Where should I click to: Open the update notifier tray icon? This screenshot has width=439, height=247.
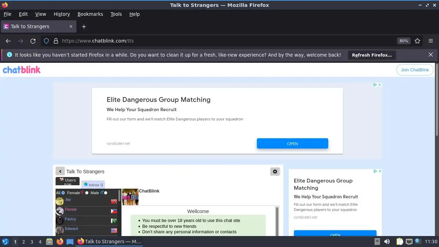click(418, 242)
